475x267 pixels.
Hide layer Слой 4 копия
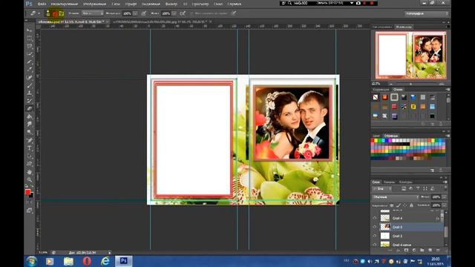pyautogui.click(x=375, y=244)
